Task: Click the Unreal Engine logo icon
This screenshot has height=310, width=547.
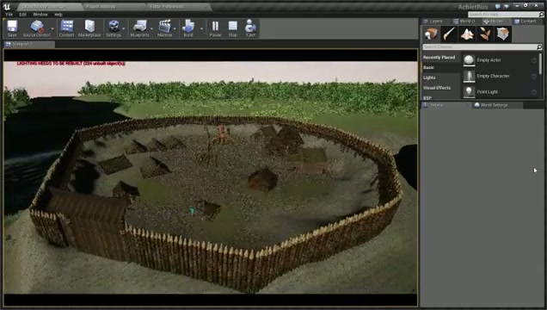Action: point(7,6)
